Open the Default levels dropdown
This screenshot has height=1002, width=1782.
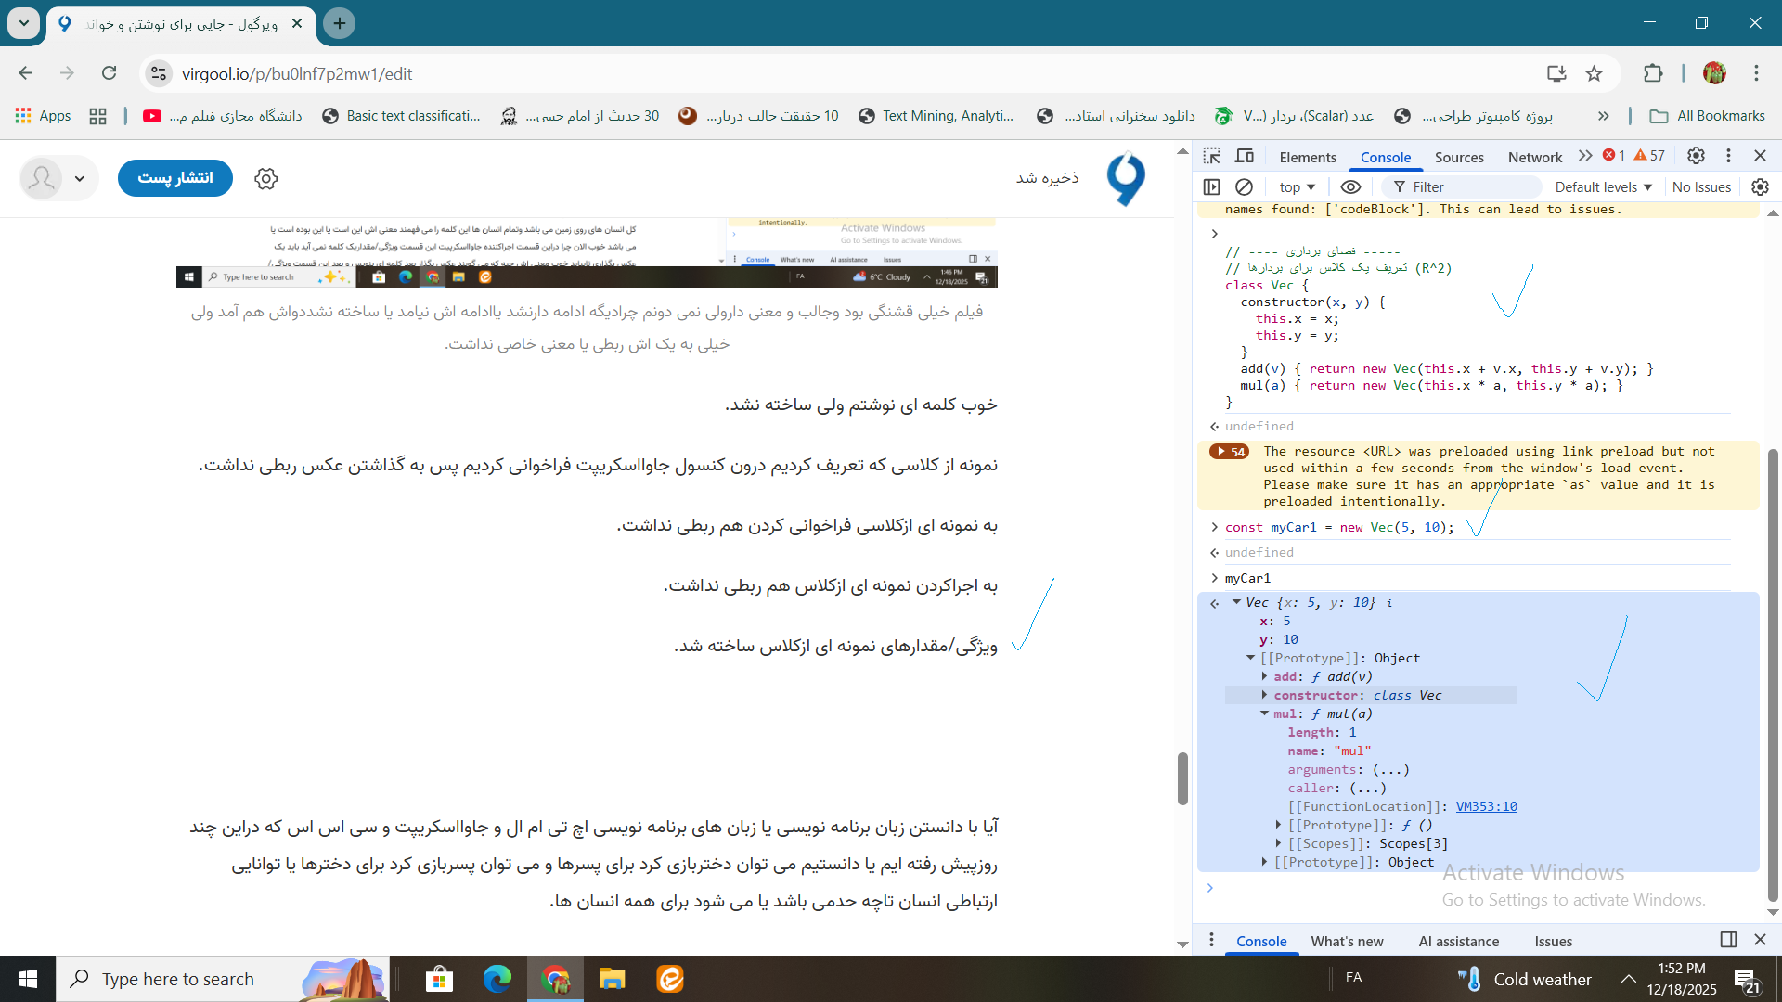click(x=1603, y=186)
